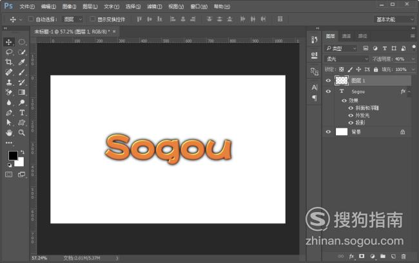Image resolution: width=419 pixels, height=263 pixels.
Task: Enable Show Transform Controls checkbox
Action: coord(92,19)
